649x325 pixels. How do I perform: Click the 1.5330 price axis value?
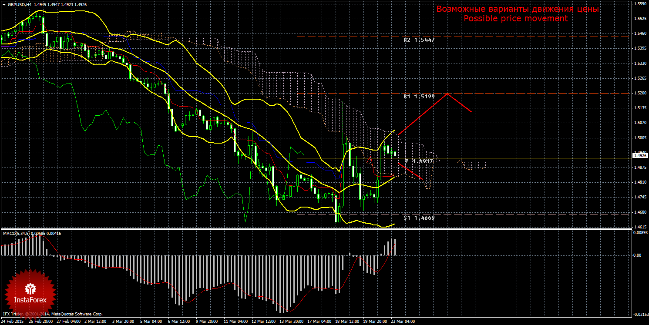point(640,64)
